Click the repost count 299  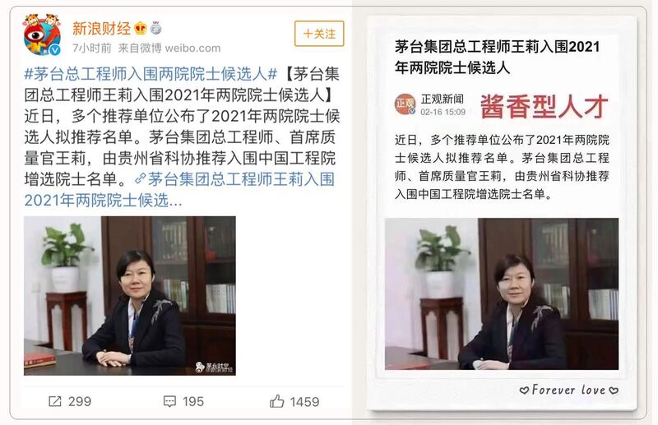(79, 401)
